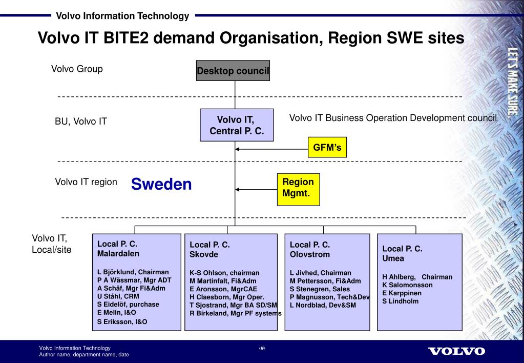Click M Martinfalt, Fi&Adm entry
524x363 pixels.
[223, 281]
